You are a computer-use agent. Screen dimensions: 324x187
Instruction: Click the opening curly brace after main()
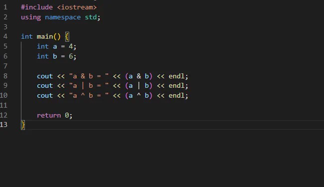tap(67, 37)
